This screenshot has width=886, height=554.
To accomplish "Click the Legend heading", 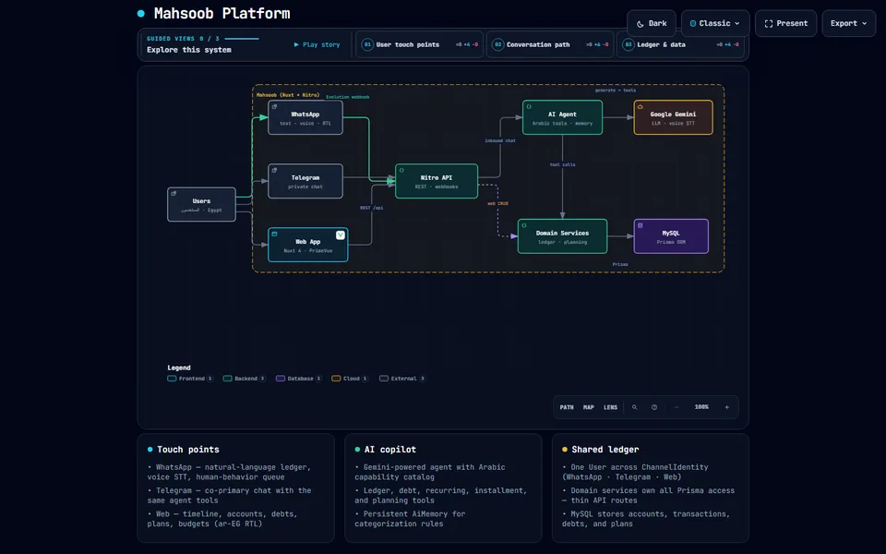I will click(x=178, y=367).
